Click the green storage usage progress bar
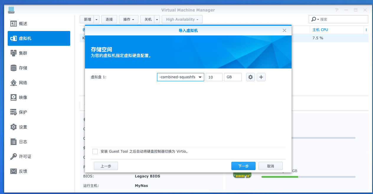Viewport: 373px width, 194px height. [279, 177]
